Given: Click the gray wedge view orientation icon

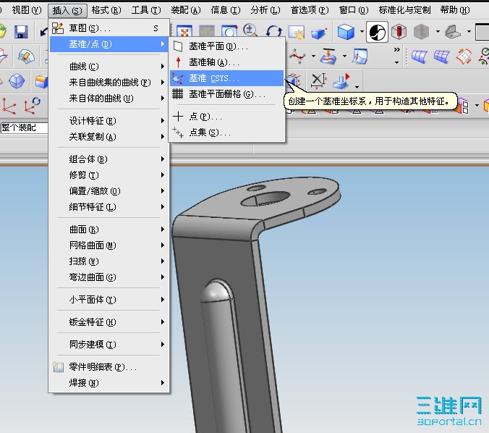Looking at the screenshot, I should (x=453, y=32).
